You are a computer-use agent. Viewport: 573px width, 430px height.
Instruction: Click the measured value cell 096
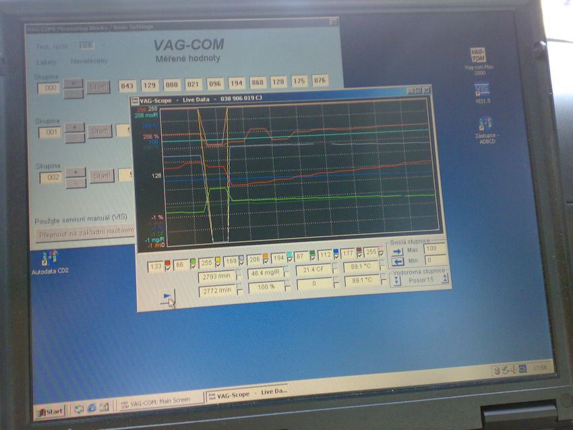[x=214, y=84]
